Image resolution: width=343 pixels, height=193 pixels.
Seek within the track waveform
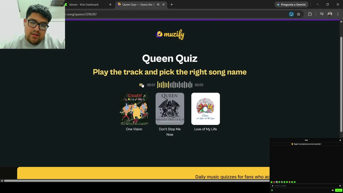click(175, 85)
